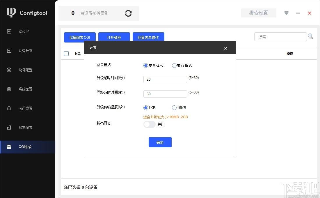Open the title bar dropdown arrow menu
Screen dimensions: 320x198
286,13
